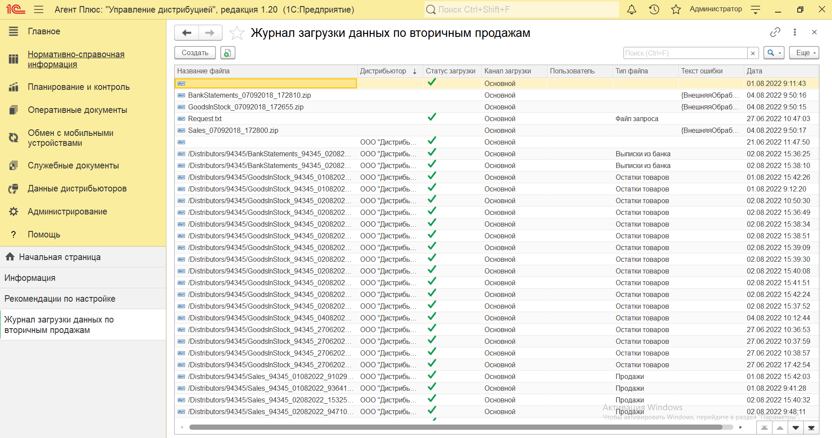Screen dimensions: 832x438
Task: Click the status checkmark in Request.txt row
Action: [432, 117]
